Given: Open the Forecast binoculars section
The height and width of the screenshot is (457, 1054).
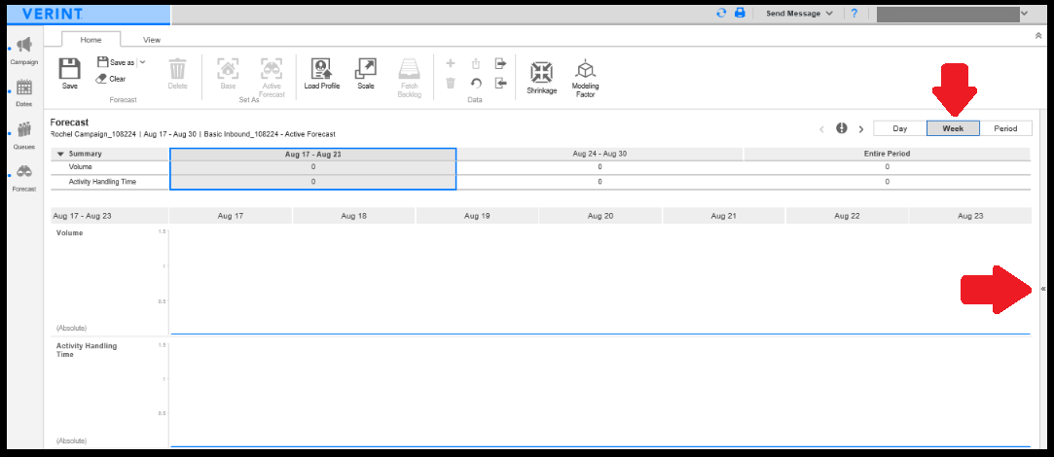Looking at the screenshot, I should [24, 178].
